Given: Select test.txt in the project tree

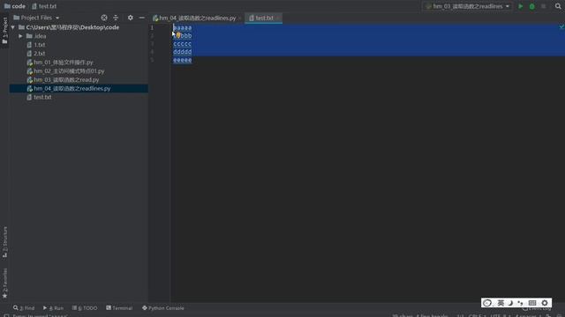Looking at the screenshot, I should (39, 97).
